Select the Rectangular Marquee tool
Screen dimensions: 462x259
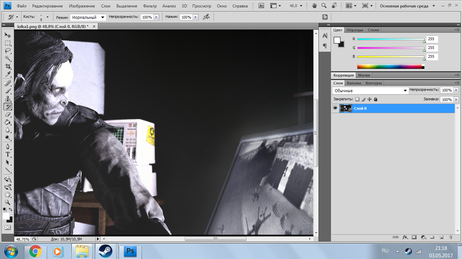(7, 43)
